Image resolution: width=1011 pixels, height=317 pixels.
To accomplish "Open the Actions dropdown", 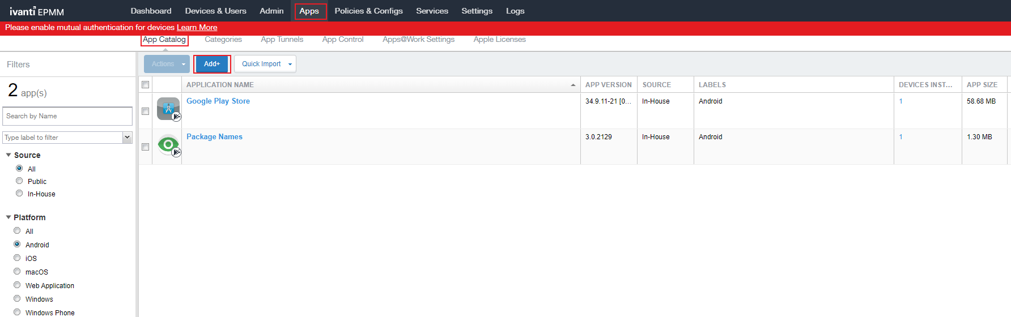I will click(x=167, y=64).
